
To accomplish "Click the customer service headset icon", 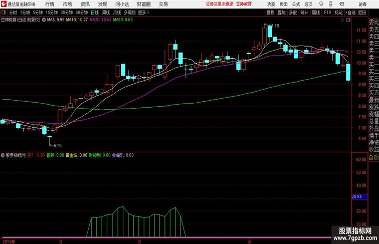I will (321, 4).
